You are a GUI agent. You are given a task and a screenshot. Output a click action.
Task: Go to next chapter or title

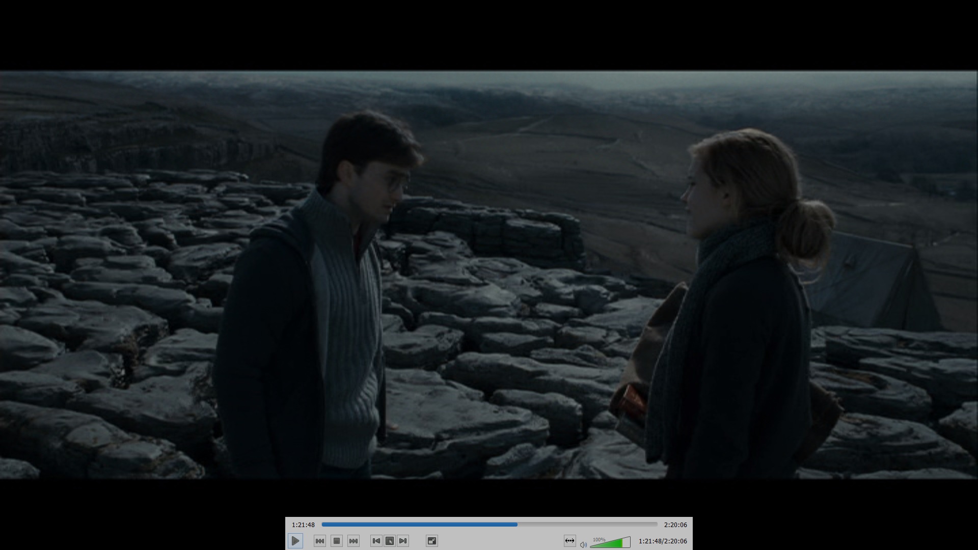tap(403, 541)
